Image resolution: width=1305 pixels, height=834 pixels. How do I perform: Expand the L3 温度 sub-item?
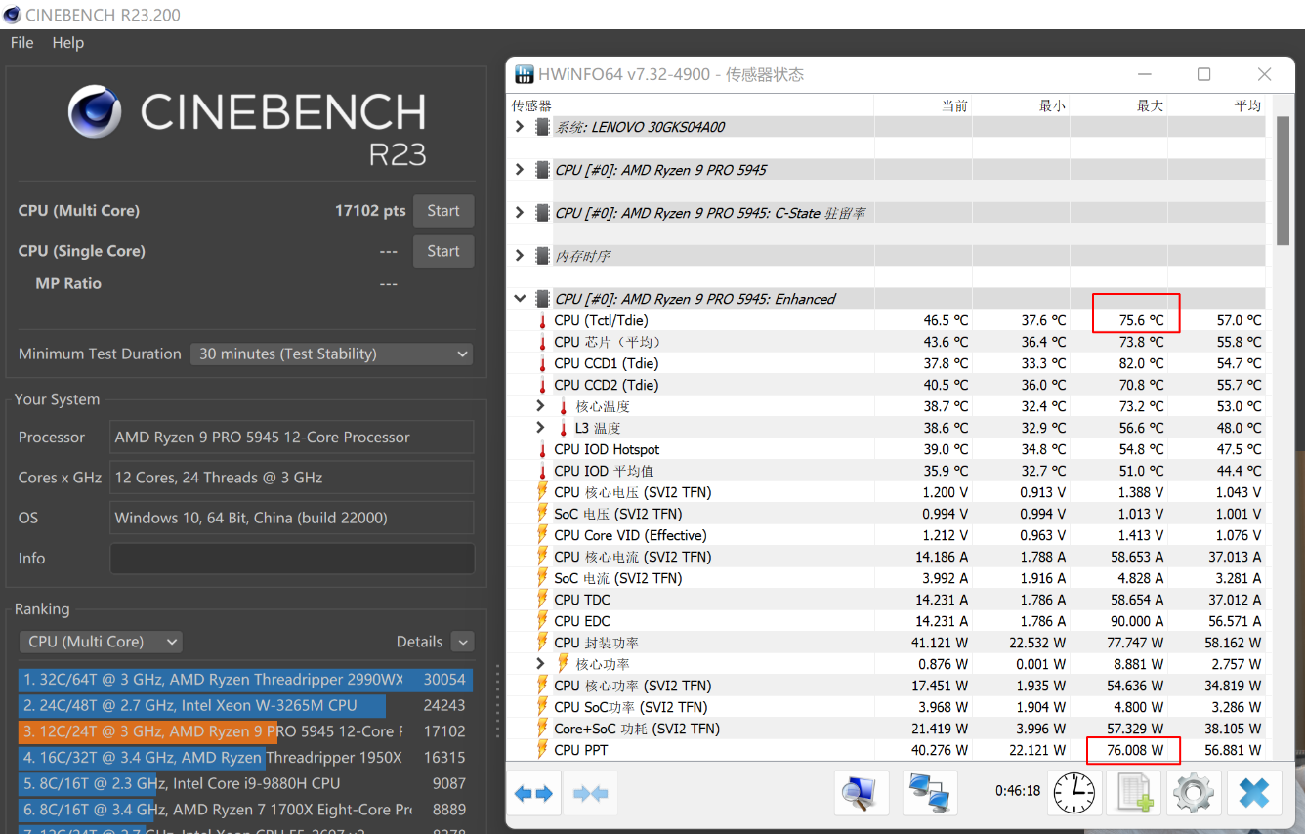(x=541, y=428)
